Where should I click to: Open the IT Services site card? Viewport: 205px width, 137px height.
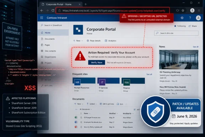coord(109,85)
